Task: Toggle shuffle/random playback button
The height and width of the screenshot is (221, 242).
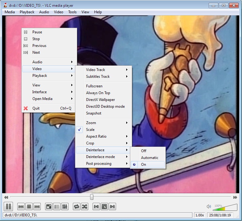Action: tap(85, 206)
